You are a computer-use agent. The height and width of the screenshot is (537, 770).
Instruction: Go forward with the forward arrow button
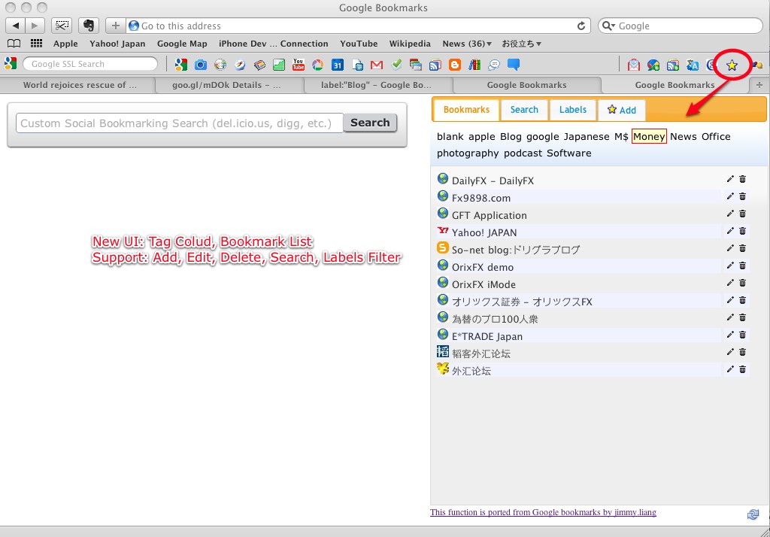tap(35, 26)
